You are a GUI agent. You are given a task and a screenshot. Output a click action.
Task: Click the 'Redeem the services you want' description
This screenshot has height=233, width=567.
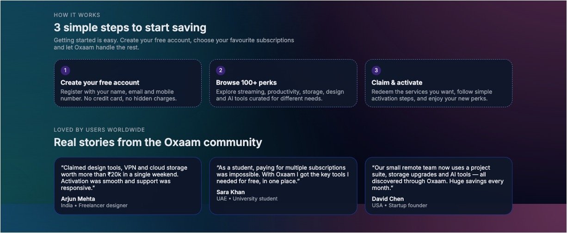431,95
